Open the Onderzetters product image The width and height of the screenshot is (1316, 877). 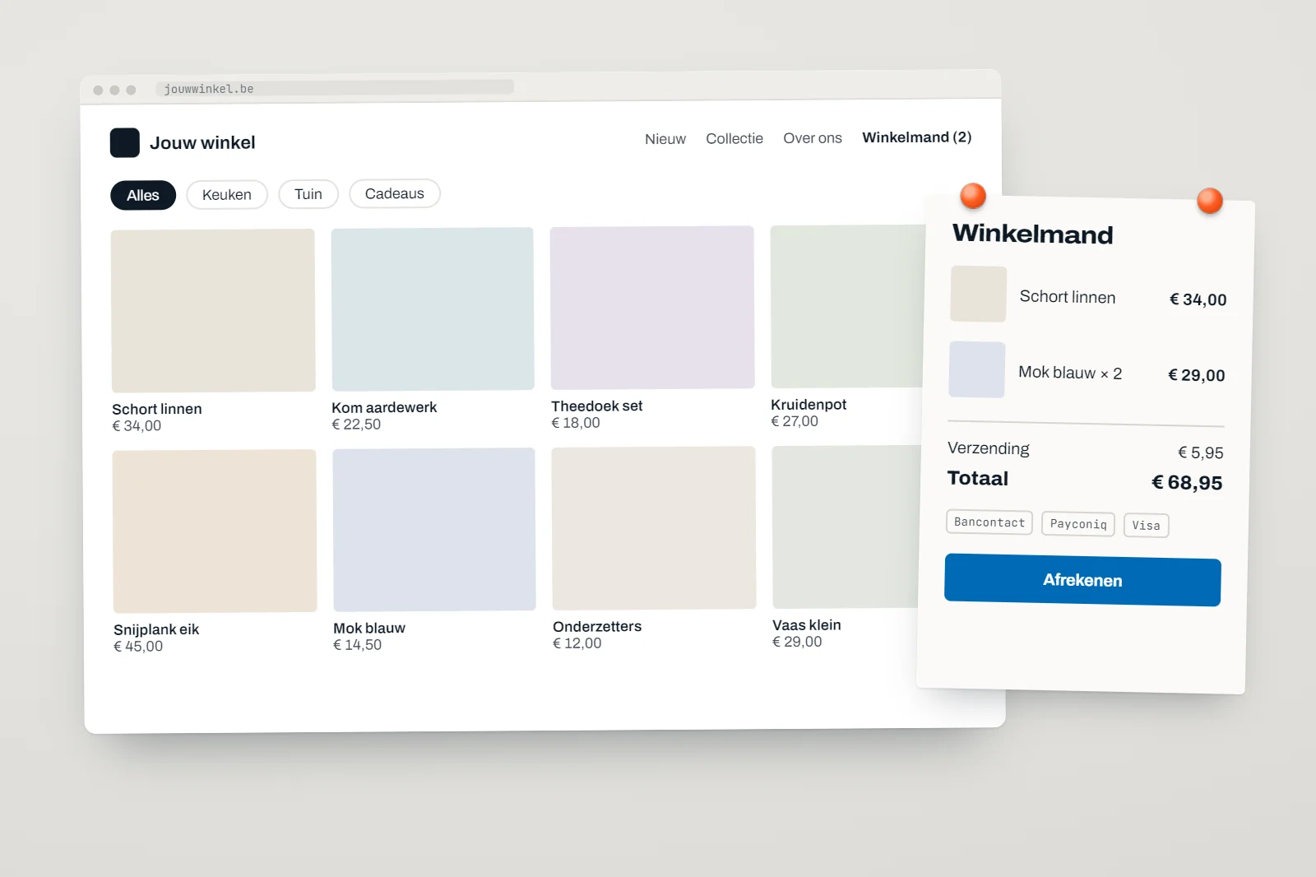coord(654,528)
